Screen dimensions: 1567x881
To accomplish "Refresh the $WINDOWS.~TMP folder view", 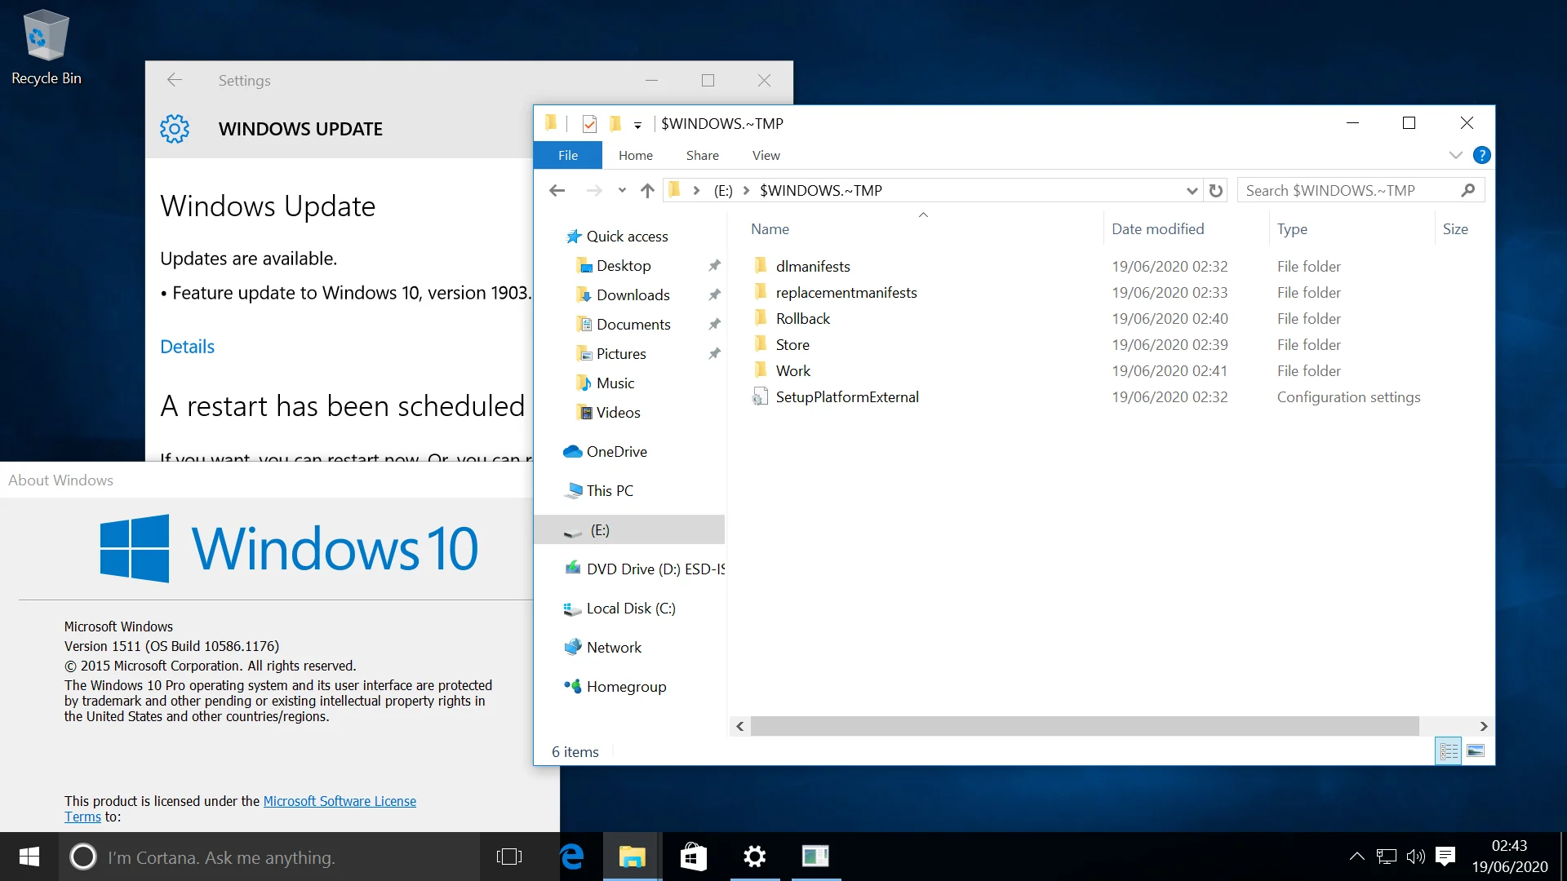I will click(x=1216, y=190).
